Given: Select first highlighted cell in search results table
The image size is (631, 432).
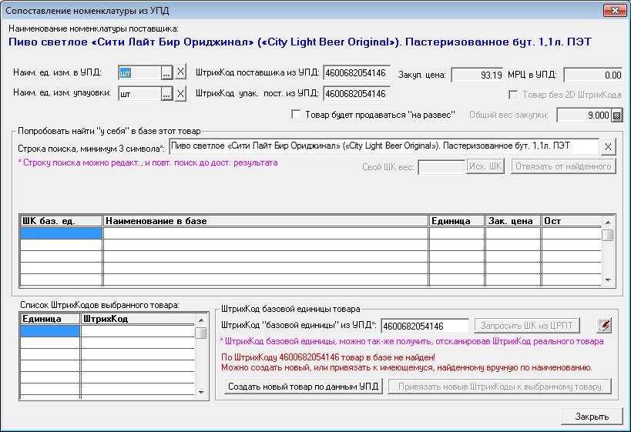Looking at the screenshot, I should tap(61, 233).
